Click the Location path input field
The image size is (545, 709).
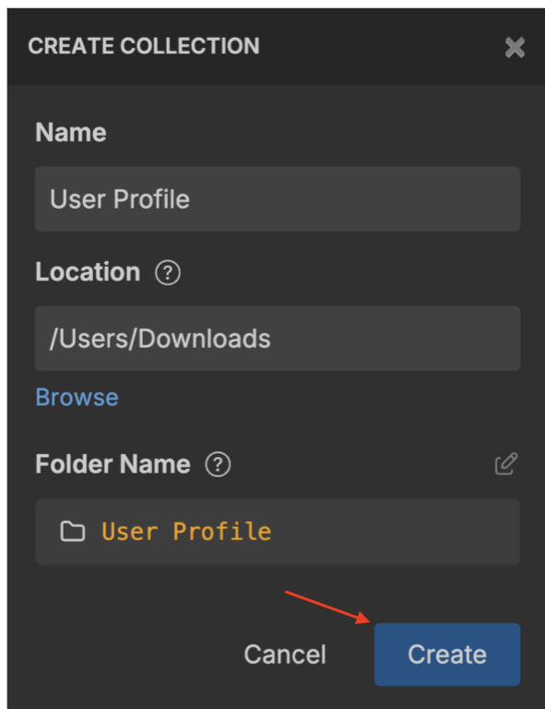tap(278, 338)
